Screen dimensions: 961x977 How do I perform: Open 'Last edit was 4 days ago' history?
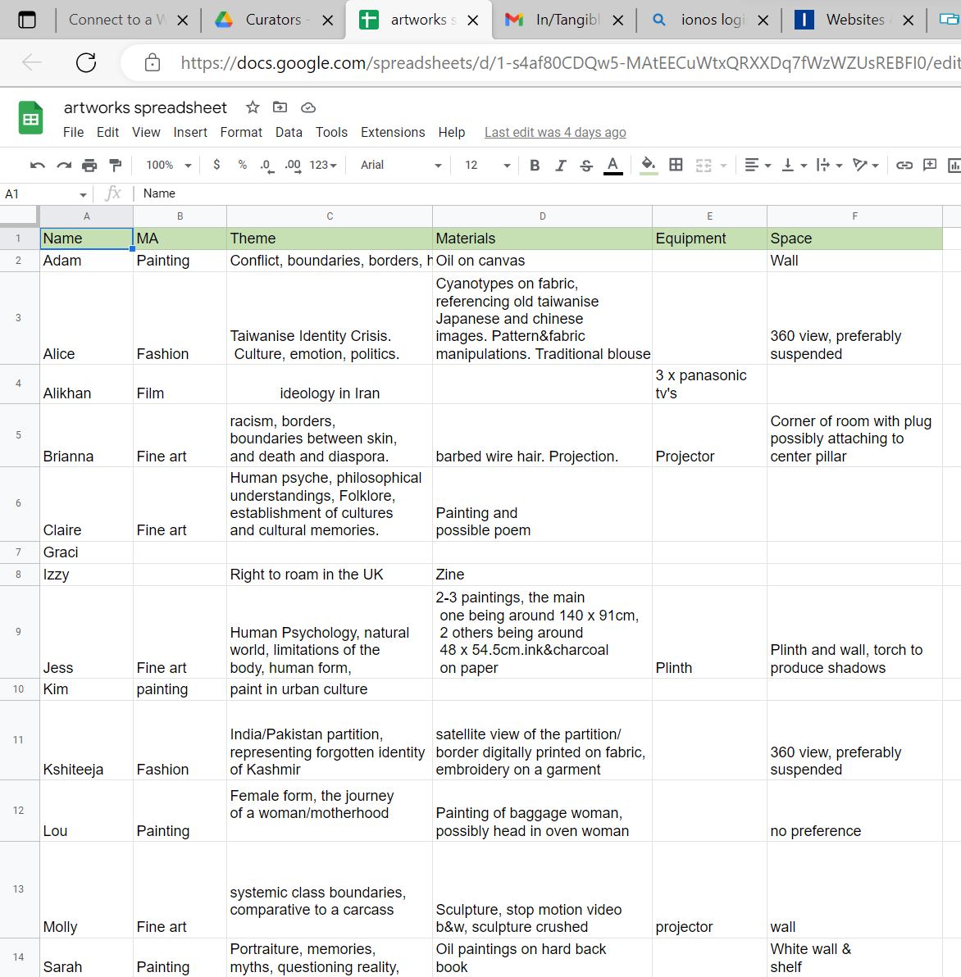coord(555,132)
